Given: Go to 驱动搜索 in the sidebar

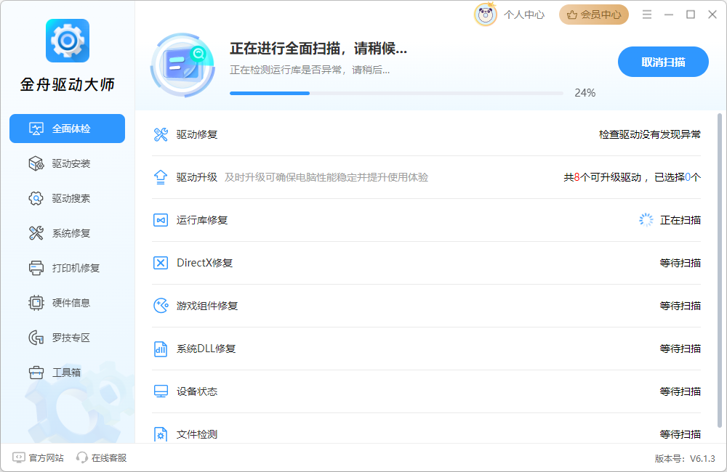Looking at the screenshot, I should coord(67,198).
